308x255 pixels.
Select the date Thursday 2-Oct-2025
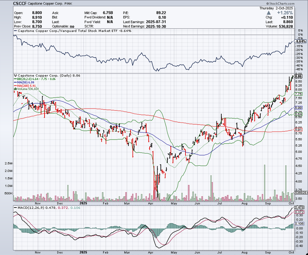tap(276, 8)
